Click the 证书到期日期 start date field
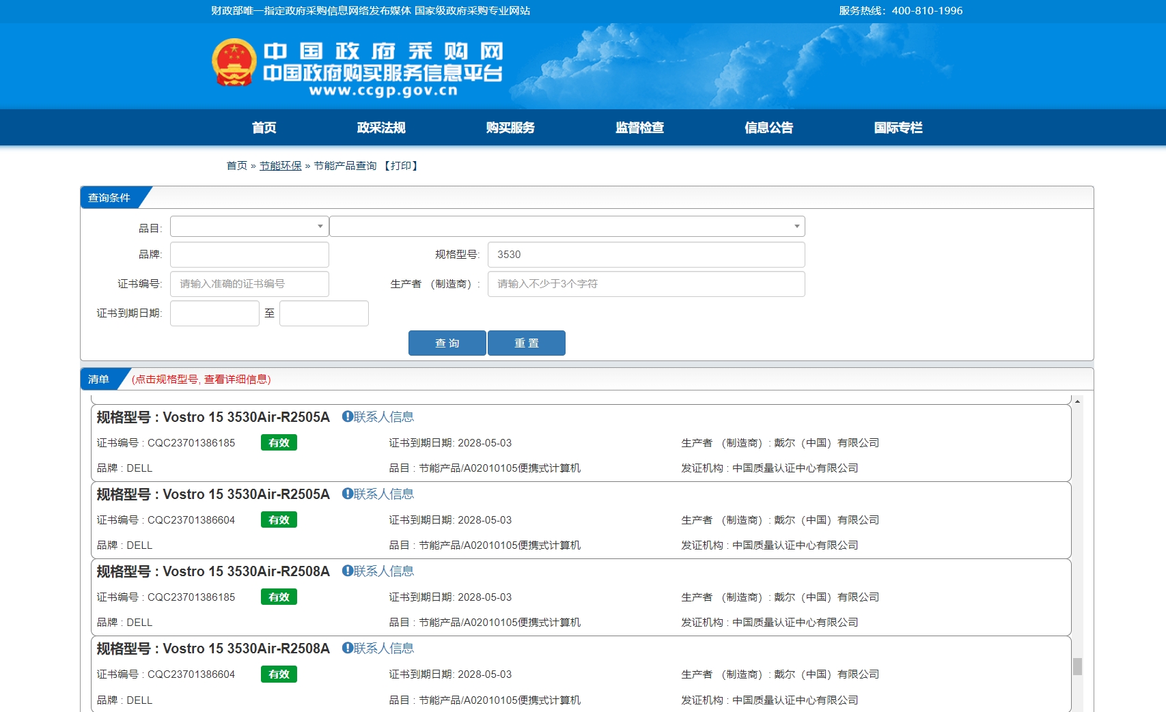 click(214, 313)
